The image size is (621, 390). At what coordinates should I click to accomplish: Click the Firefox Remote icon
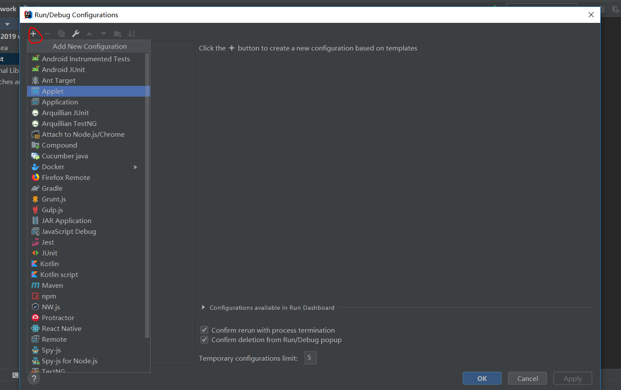35,177
